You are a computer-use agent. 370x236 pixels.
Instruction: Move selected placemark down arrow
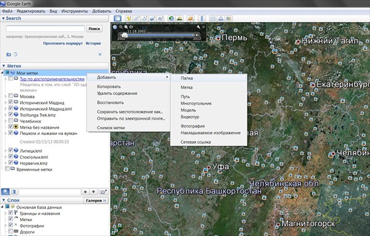point(94,192)
